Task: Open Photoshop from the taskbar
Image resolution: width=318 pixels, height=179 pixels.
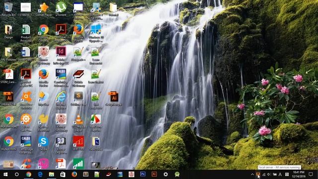Action: [143, 175]
